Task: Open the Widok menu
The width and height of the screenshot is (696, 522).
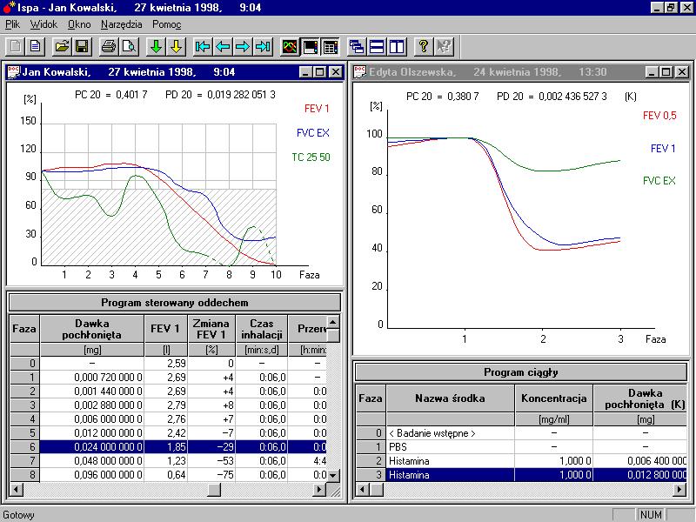Action: click(x=43, y=24)
